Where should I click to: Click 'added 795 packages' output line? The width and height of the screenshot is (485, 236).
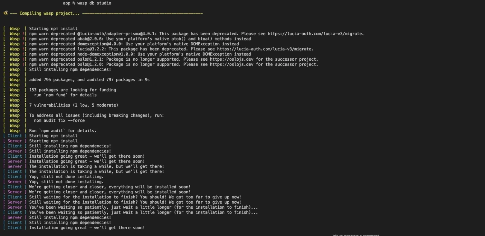pos(90,80)
